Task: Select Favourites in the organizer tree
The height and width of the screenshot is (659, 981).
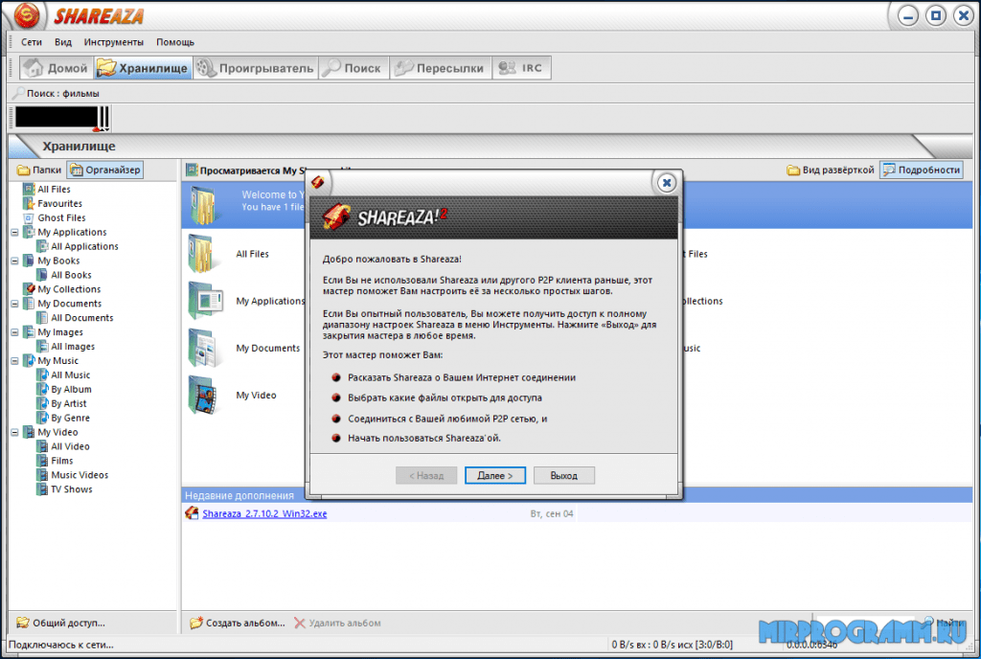Action: [53, 203]
